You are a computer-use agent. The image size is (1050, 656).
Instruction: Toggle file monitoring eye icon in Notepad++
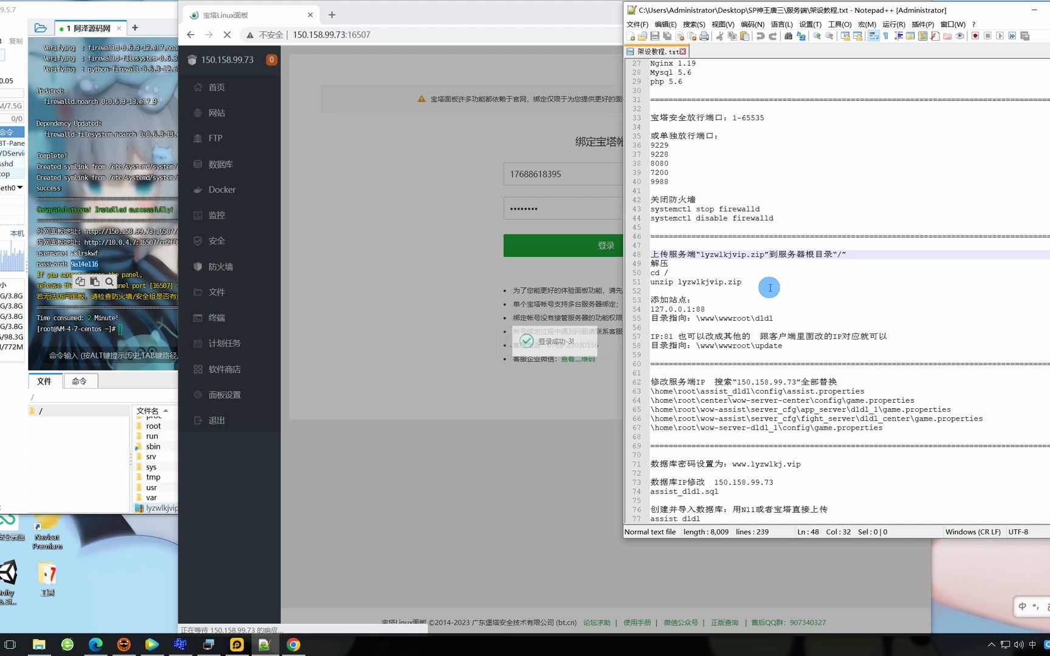pos(959,36)
